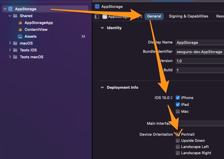Uncheck the iPad device checkbox
The image size is (224, 159).
(x=178, y=105)
